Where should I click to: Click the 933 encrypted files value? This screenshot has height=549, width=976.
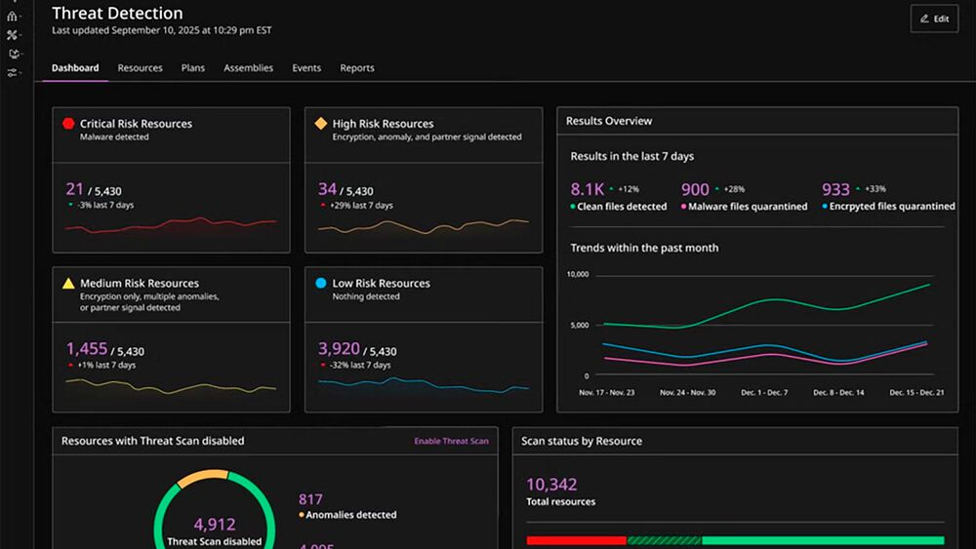coord(835,189)
